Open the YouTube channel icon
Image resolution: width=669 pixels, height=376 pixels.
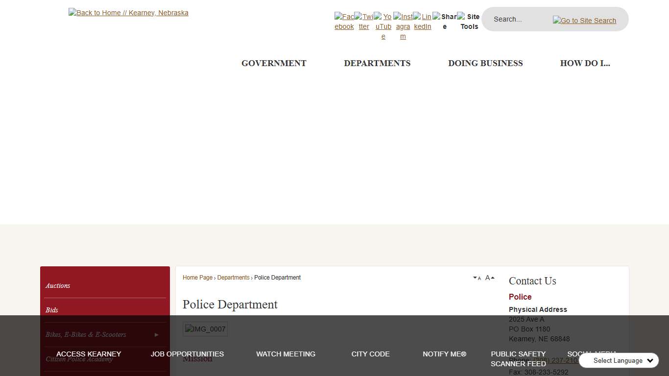383,24
